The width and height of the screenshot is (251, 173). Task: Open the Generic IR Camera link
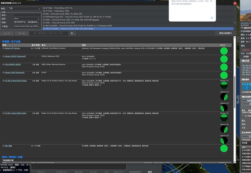click(x=12, y=48)
